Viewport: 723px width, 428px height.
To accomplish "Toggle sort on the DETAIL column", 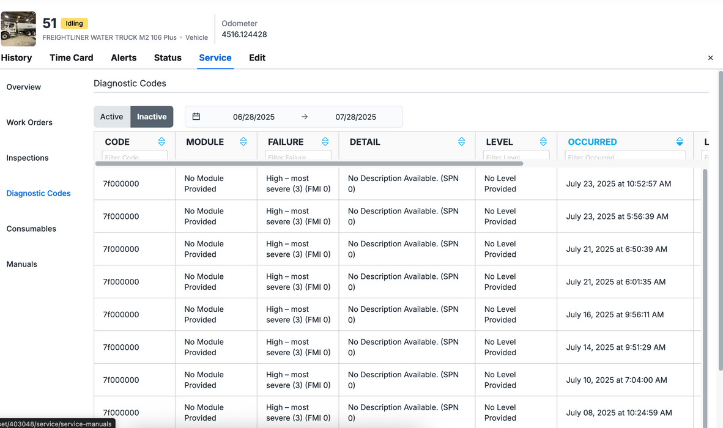I will (x=462, y=142).
